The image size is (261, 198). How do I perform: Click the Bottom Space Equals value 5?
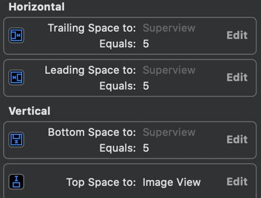click(146, 148)
